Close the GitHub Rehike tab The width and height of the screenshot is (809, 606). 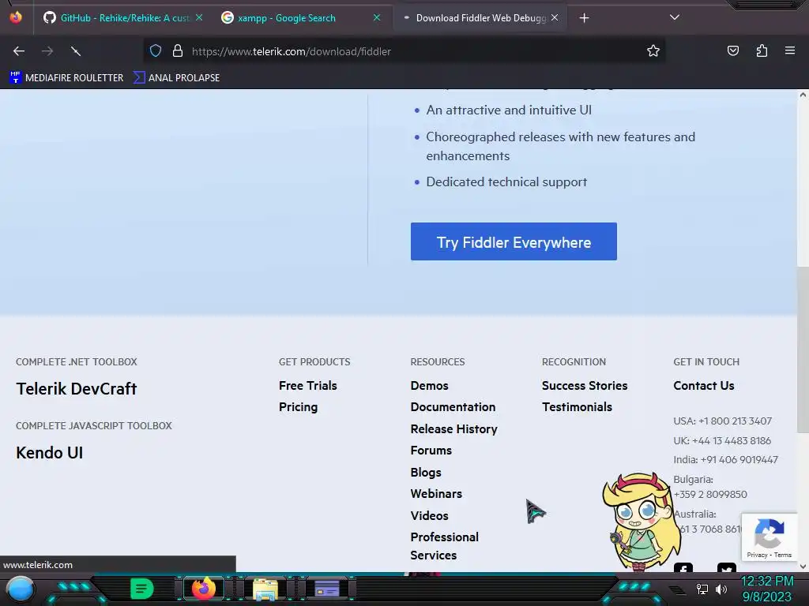[199, 17]
